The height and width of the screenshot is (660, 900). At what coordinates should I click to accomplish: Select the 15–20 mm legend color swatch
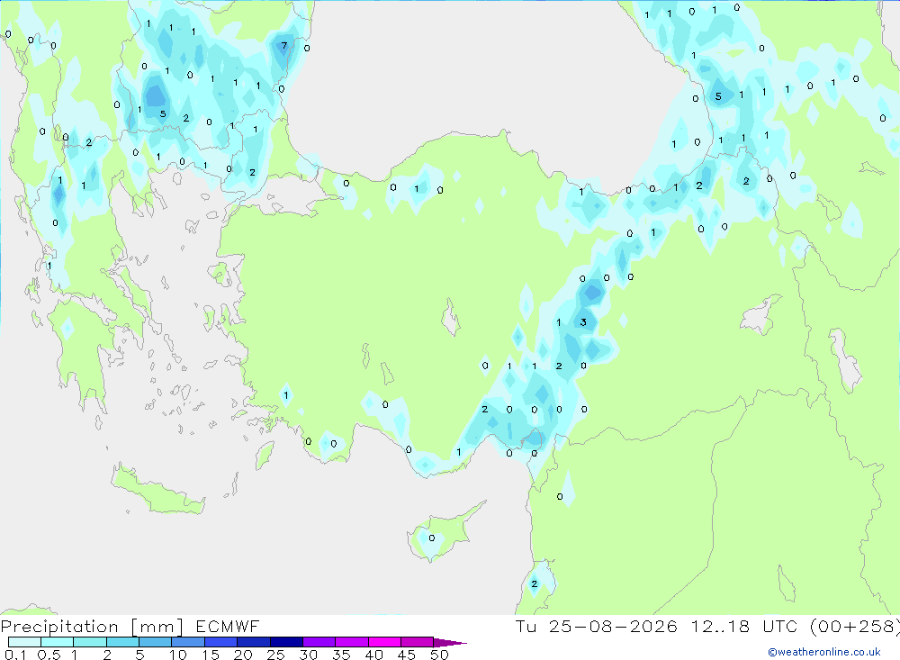click(220, 642)
